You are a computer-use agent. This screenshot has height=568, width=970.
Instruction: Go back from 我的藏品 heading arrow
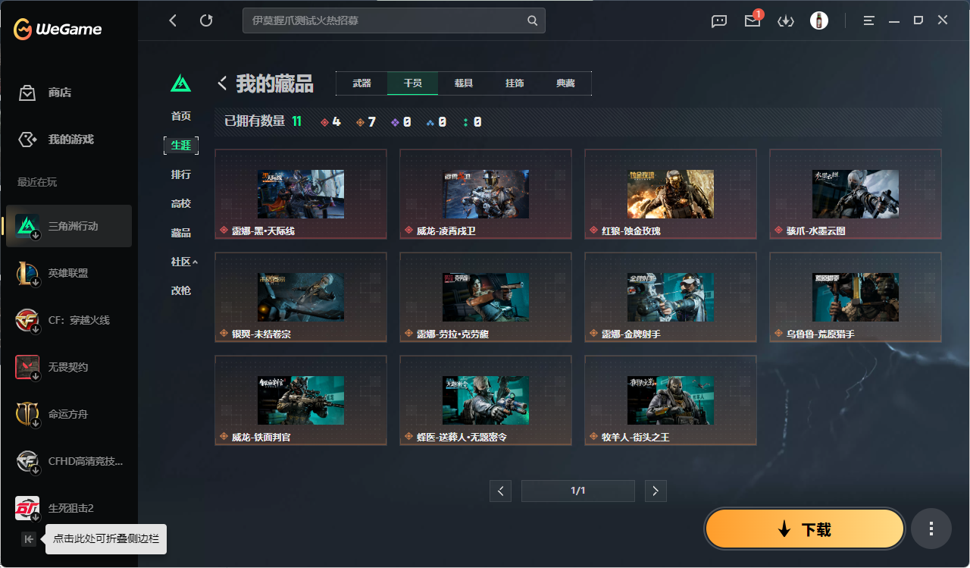click(x=223, y=83)
